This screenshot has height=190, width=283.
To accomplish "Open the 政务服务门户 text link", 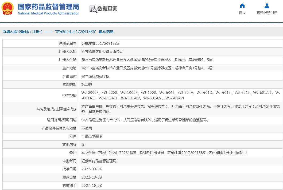I will 267,13.
